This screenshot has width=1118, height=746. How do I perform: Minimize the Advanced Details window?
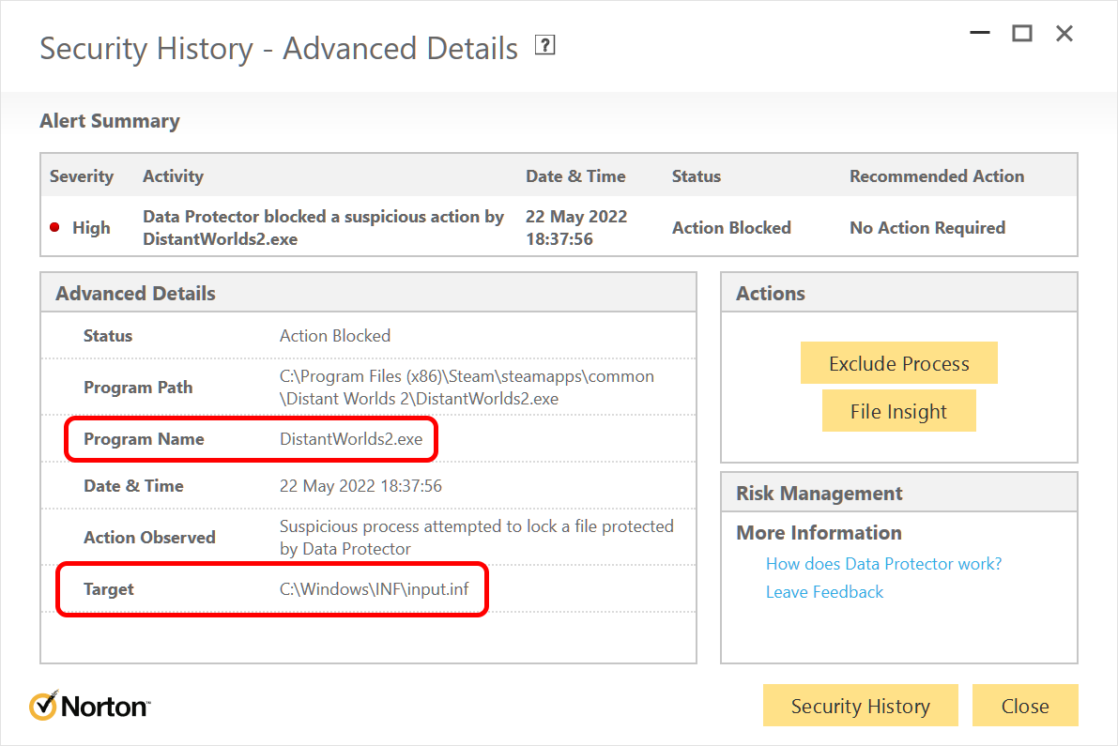click(x=980, y=33)
